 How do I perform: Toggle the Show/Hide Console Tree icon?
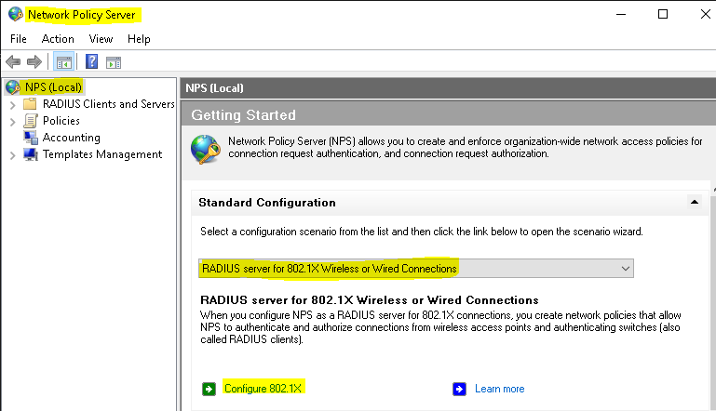click(63, 62)
